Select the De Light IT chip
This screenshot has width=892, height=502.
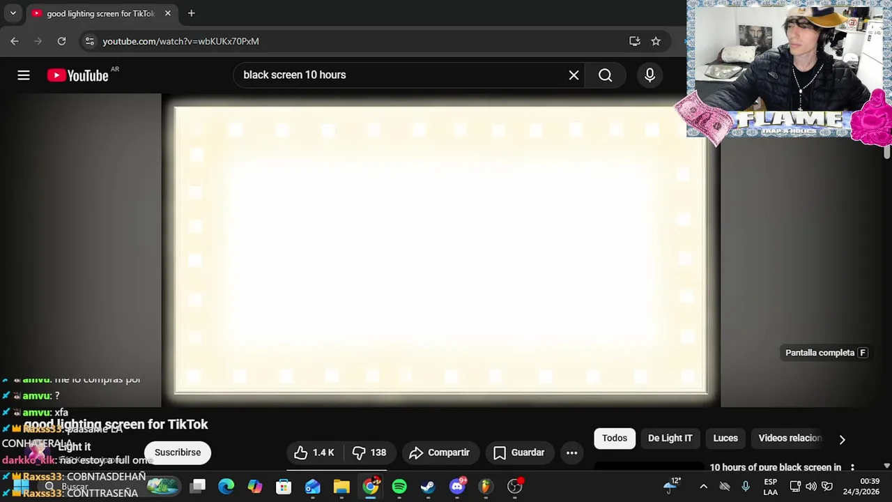click(670, 438)
